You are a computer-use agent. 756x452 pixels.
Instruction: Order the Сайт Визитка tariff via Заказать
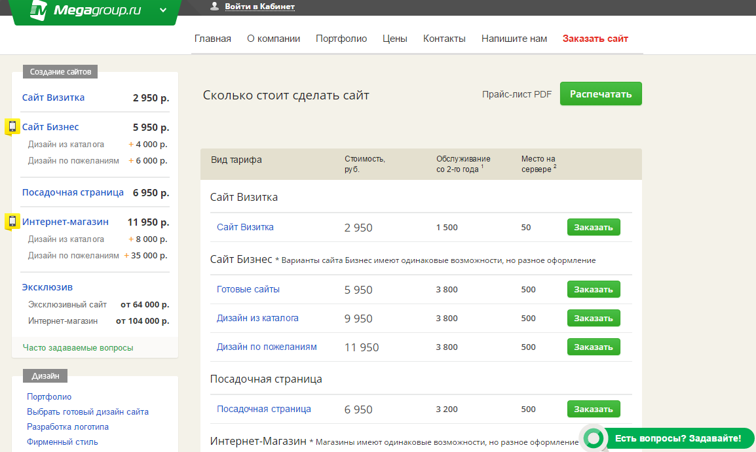tap(593, 228)
